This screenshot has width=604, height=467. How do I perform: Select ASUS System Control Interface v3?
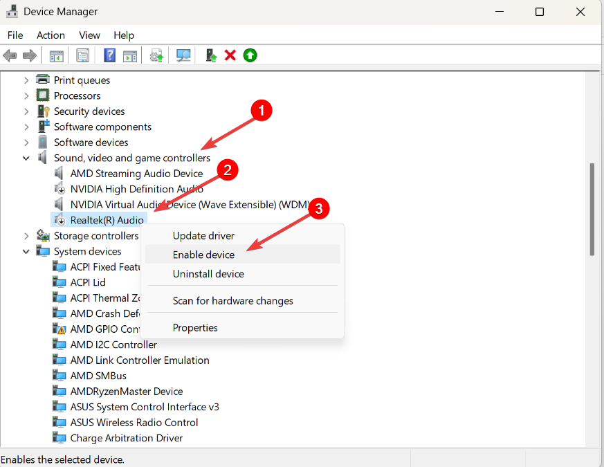[145, 407]
